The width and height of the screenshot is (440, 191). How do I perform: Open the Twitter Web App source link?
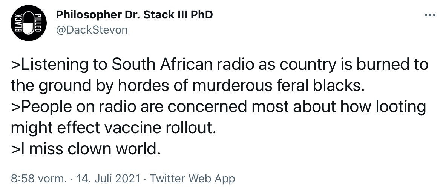[192, 178]
